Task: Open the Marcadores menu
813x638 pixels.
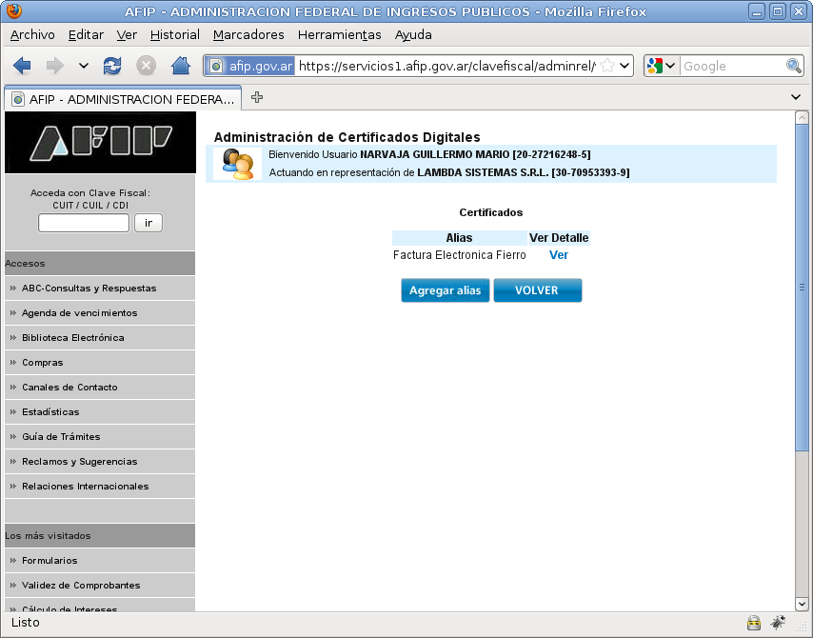Action: (248, 34)
